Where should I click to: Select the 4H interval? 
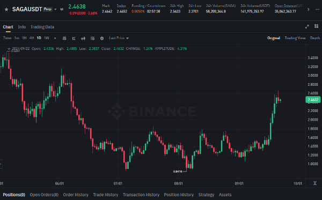(x=32, y=38)
